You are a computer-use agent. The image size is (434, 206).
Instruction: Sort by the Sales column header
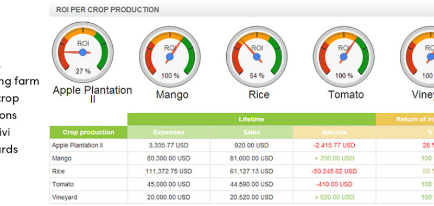[252, 132]
